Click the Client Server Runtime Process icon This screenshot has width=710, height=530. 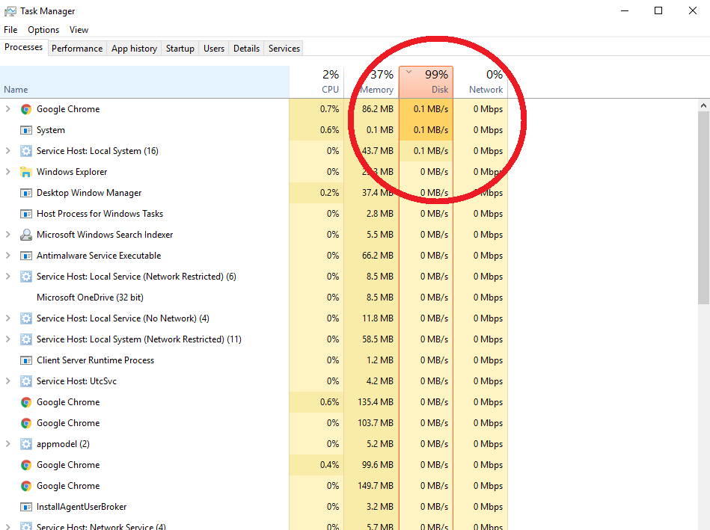[x=25, y=360]
